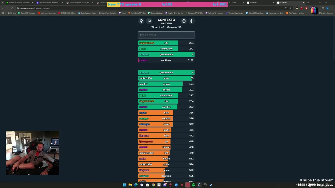Screen dimensions: 335x188
Task: Bookmark page with star icon
Action: [290, 8]
